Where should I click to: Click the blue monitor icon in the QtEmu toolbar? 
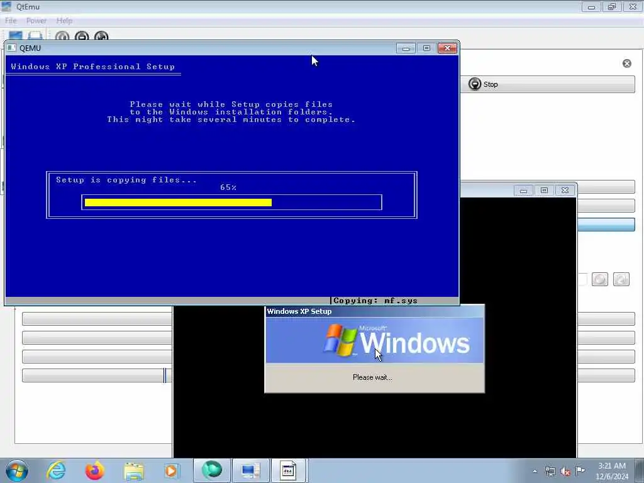point(16,36)
